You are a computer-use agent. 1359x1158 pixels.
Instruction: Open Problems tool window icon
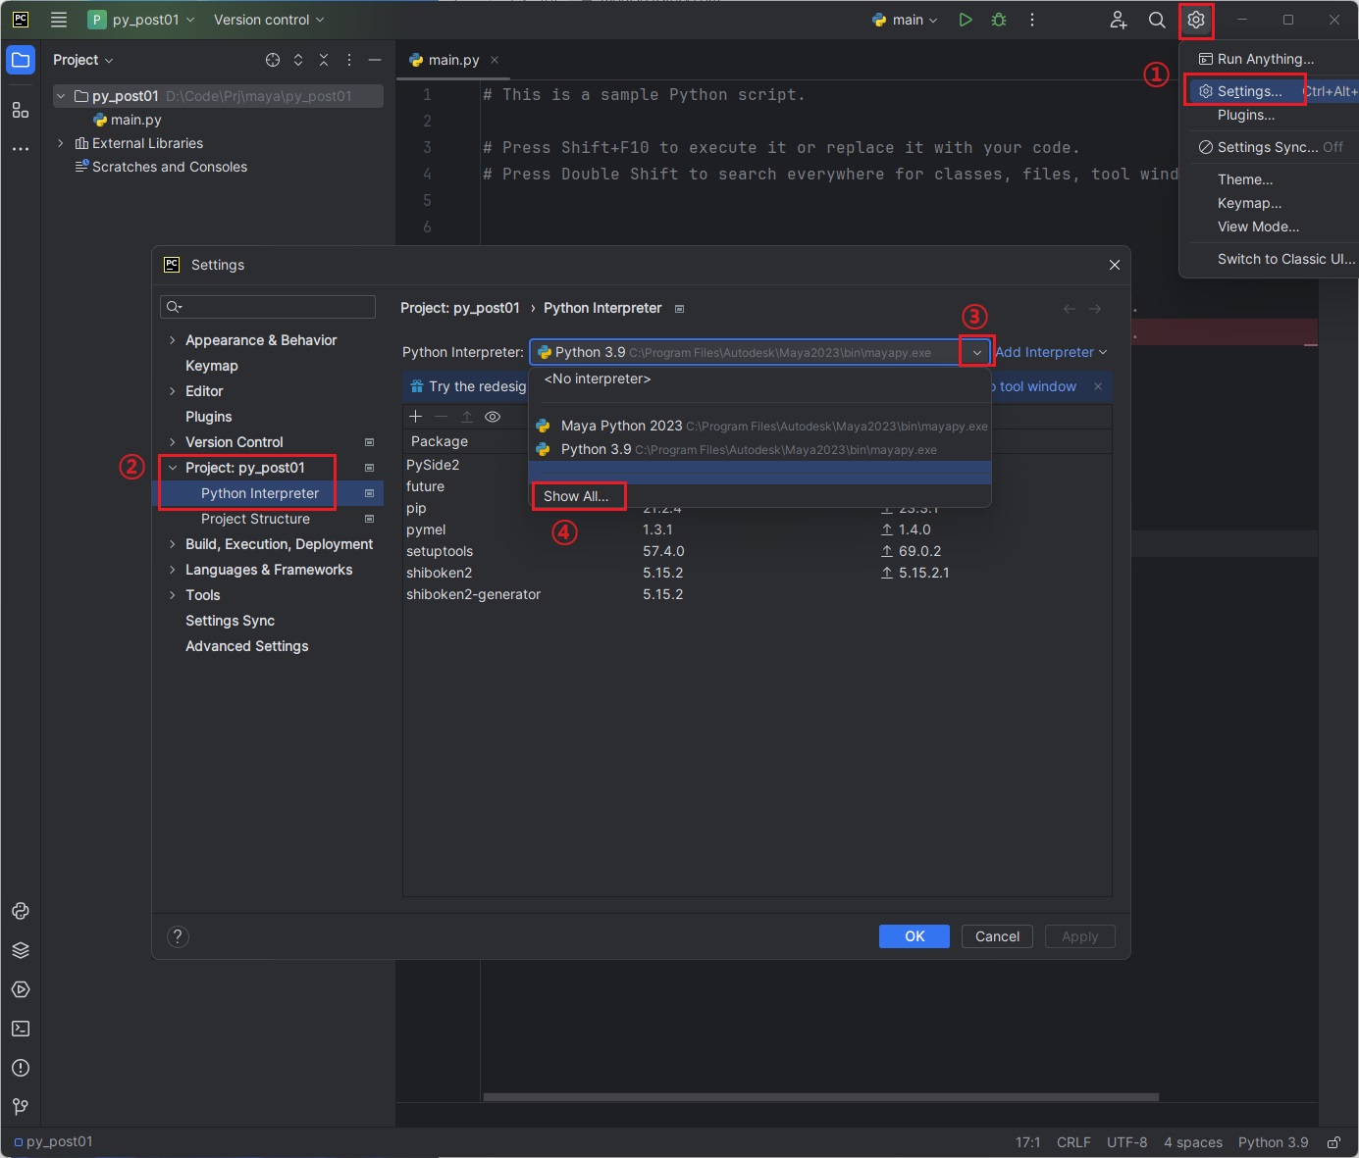pyautogui.click(x=21, y=1068)
